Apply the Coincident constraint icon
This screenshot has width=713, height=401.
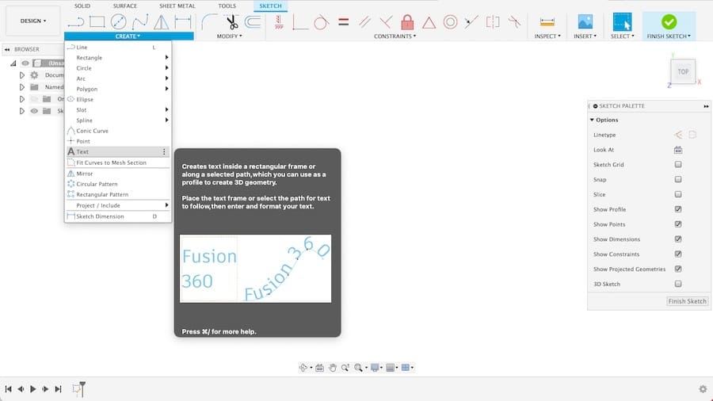[299, 21]
